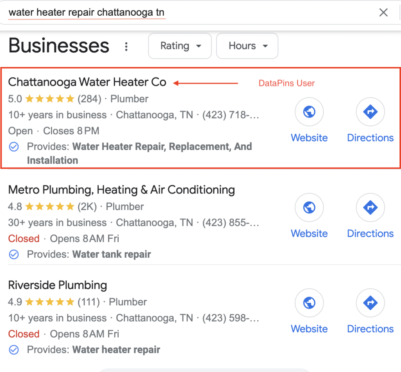This screenshot has height=372, width=401.
Task: Clear the search box with the X icon
Action: 383,12
